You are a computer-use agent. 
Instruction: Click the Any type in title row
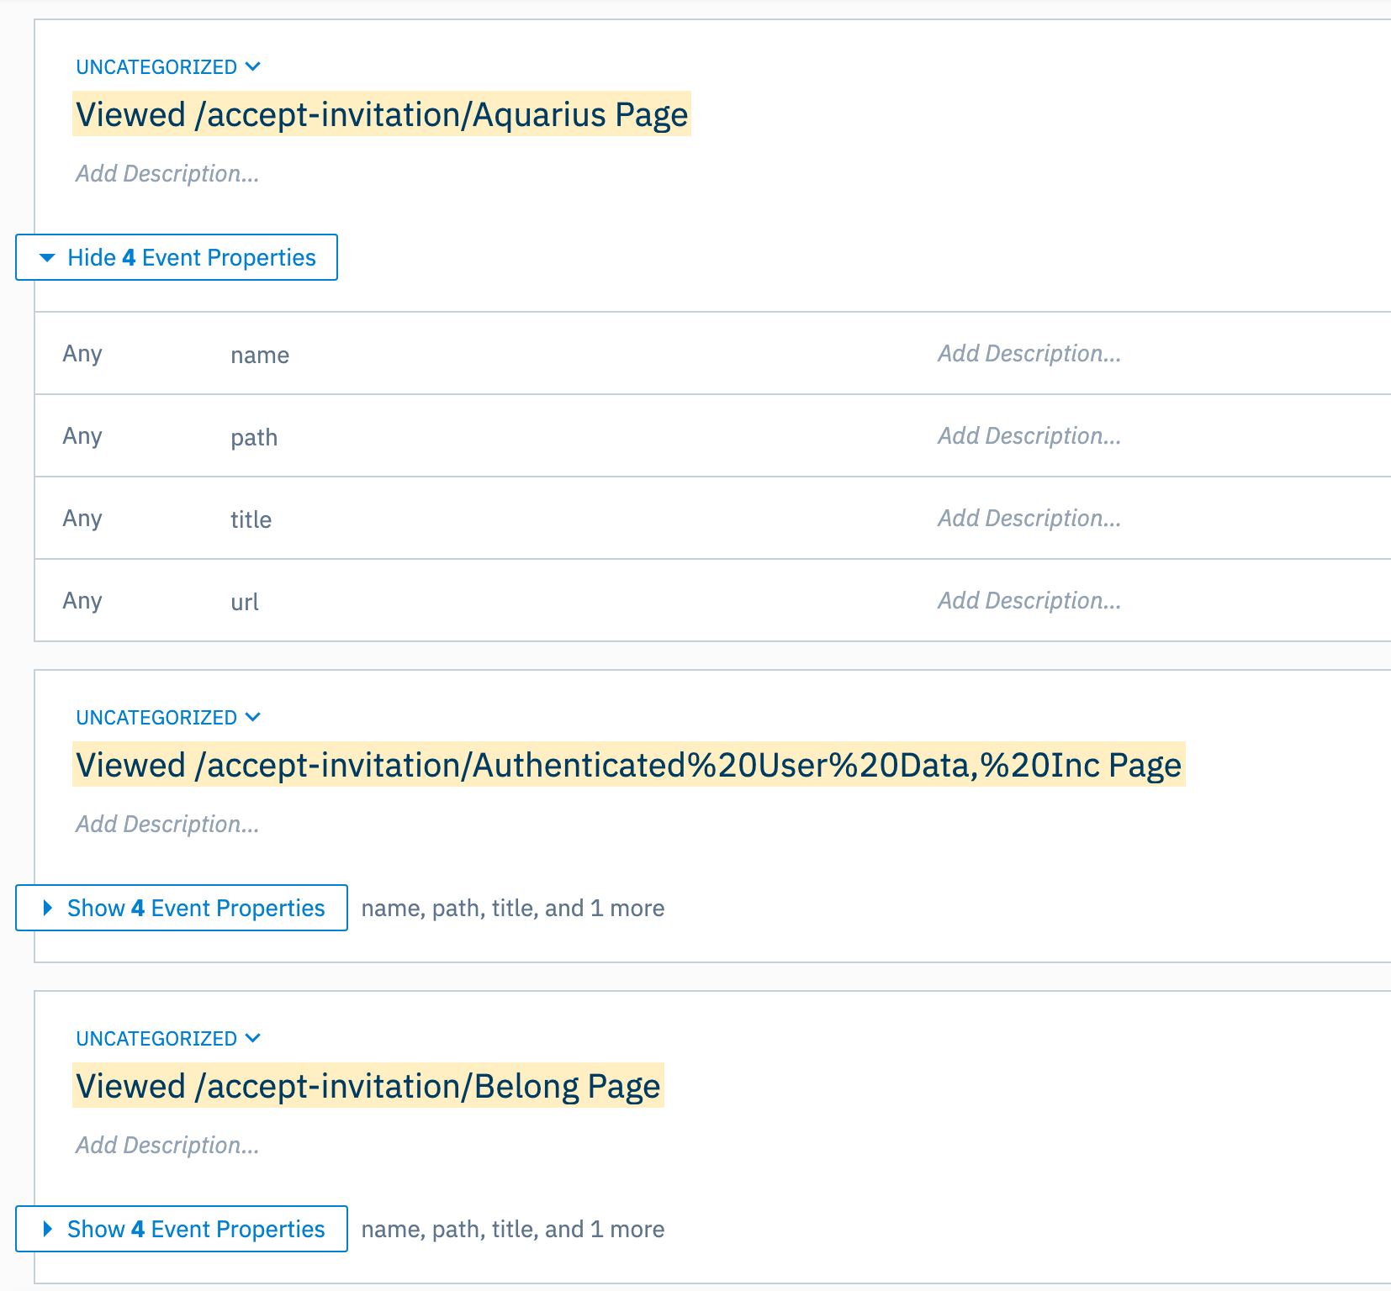[82, 519]
